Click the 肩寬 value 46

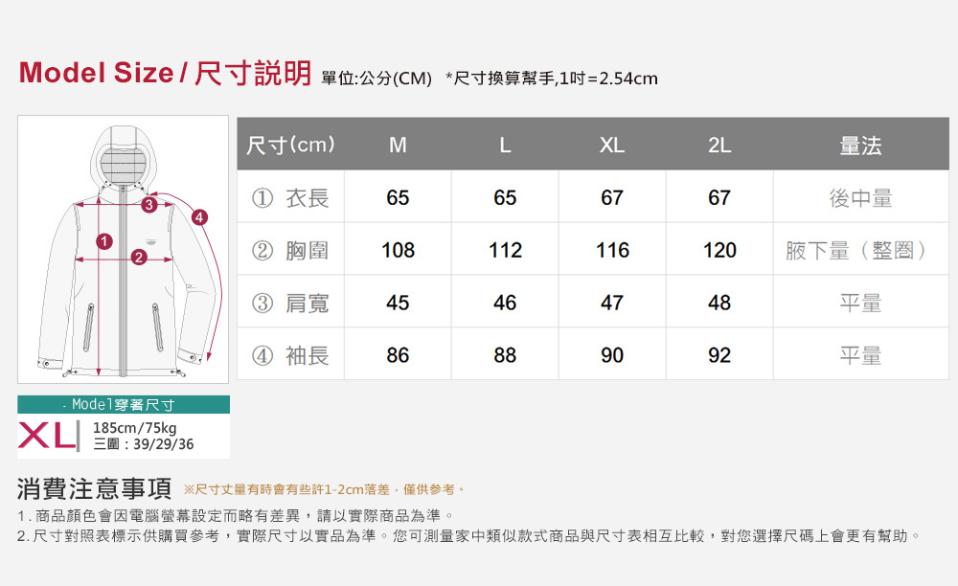(505, 303)
